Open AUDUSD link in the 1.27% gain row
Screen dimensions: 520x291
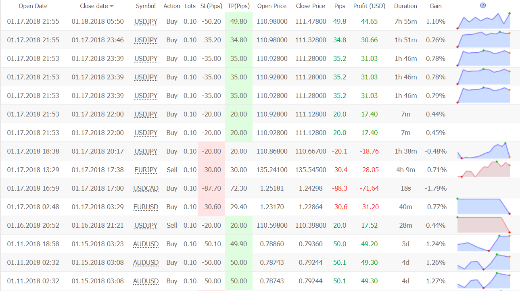(146, 281)
